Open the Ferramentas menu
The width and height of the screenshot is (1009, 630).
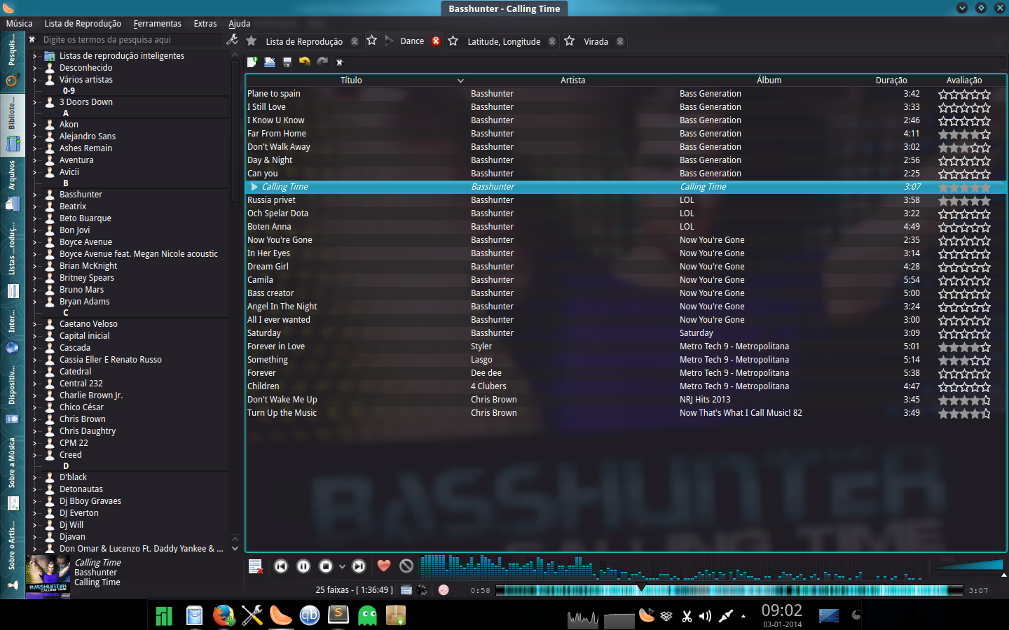pos(158,24)
